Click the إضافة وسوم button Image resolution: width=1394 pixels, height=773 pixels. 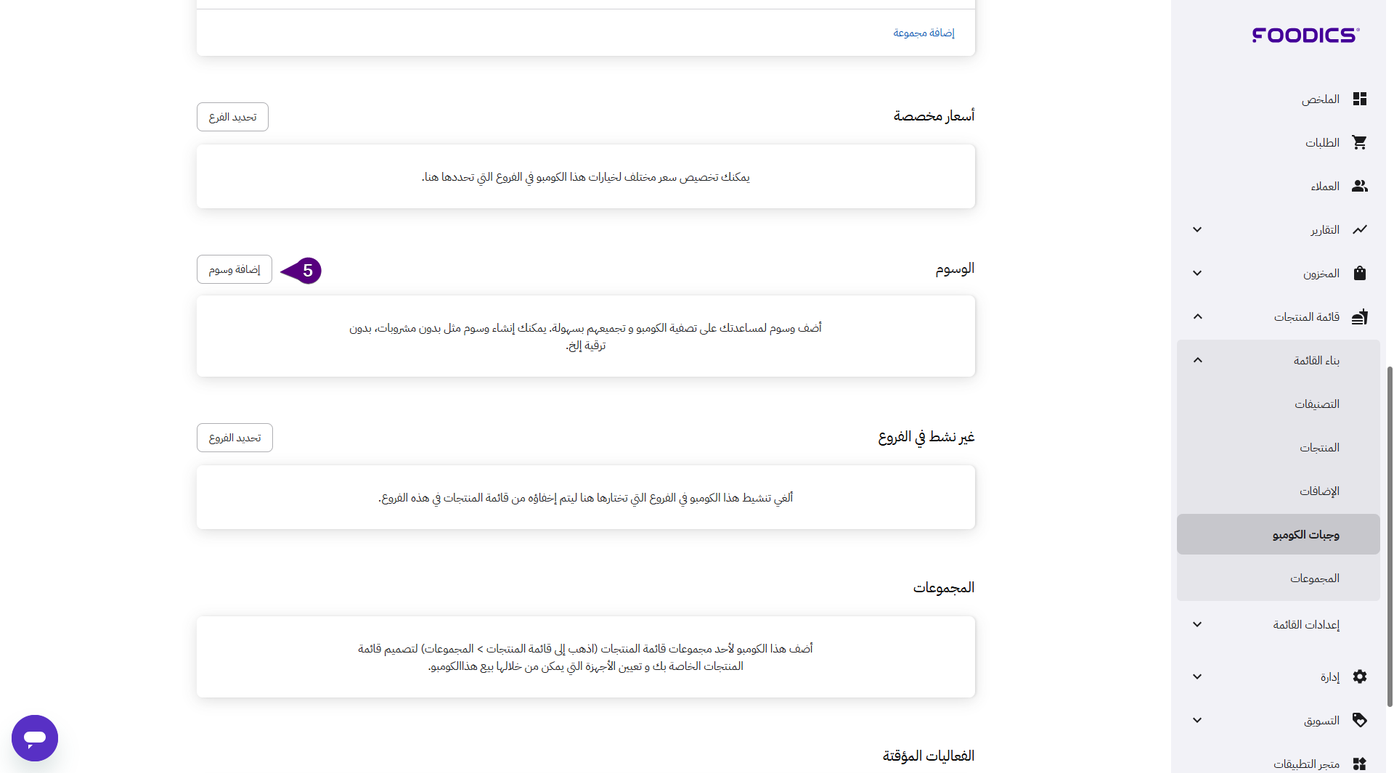pyautogui.click(x=234, y=270)
